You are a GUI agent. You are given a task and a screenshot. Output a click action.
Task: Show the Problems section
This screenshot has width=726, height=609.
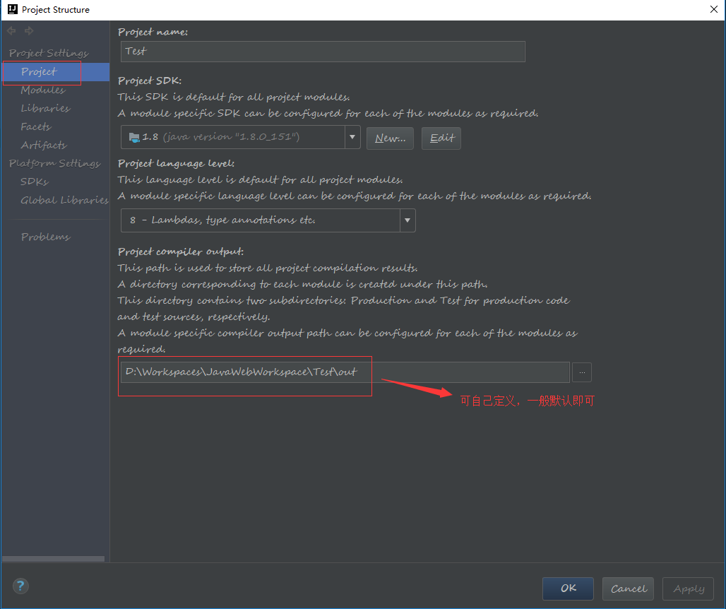pos(45,237)
